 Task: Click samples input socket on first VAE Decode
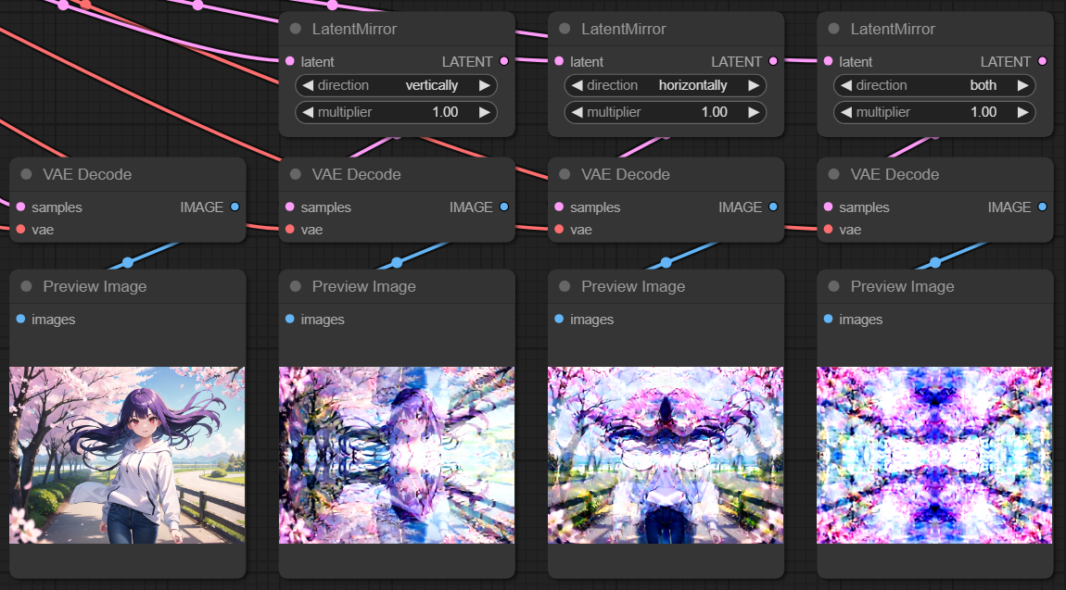point(20,207)
